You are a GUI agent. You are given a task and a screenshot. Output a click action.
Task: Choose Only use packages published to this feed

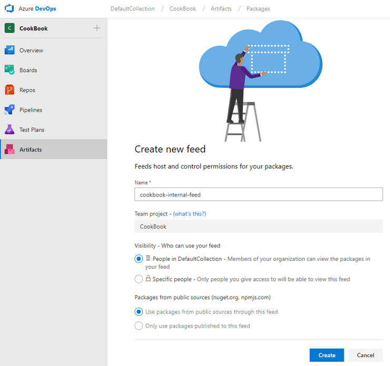click(139, 326)
